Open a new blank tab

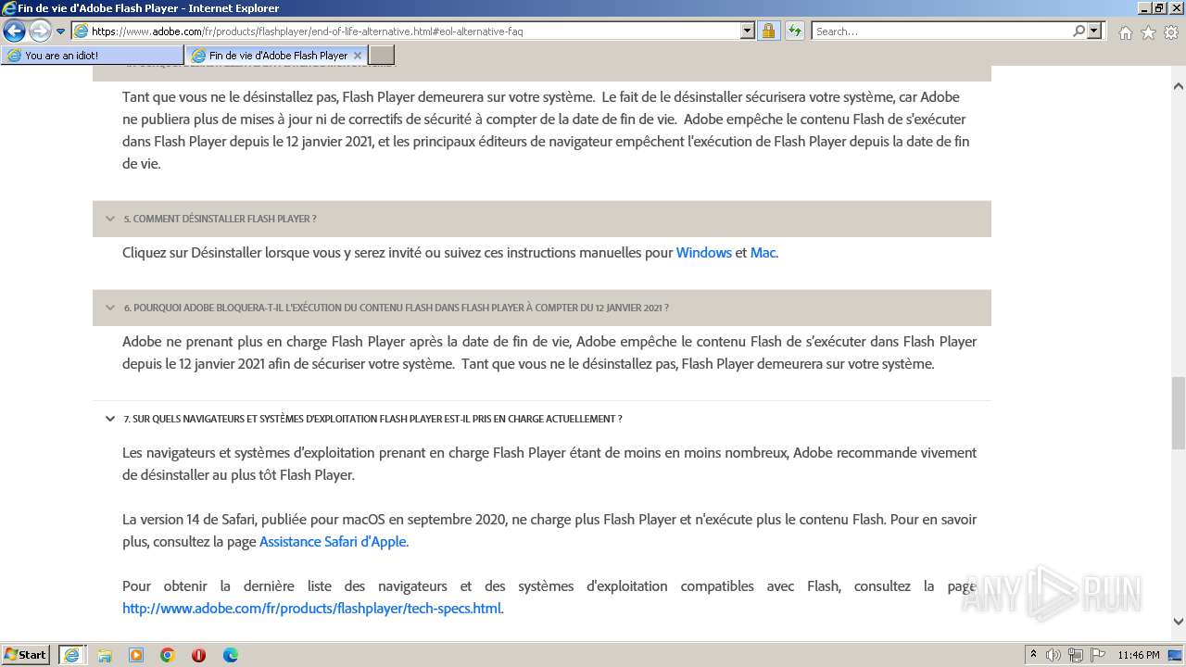pos(382,56)
